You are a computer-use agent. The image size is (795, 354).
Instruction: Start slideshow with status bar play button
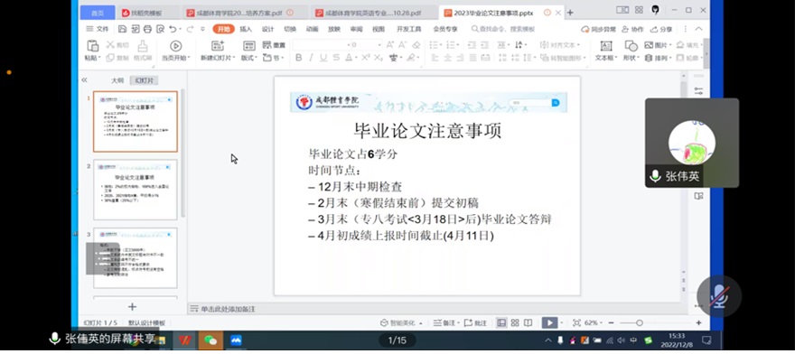[549, 322]
